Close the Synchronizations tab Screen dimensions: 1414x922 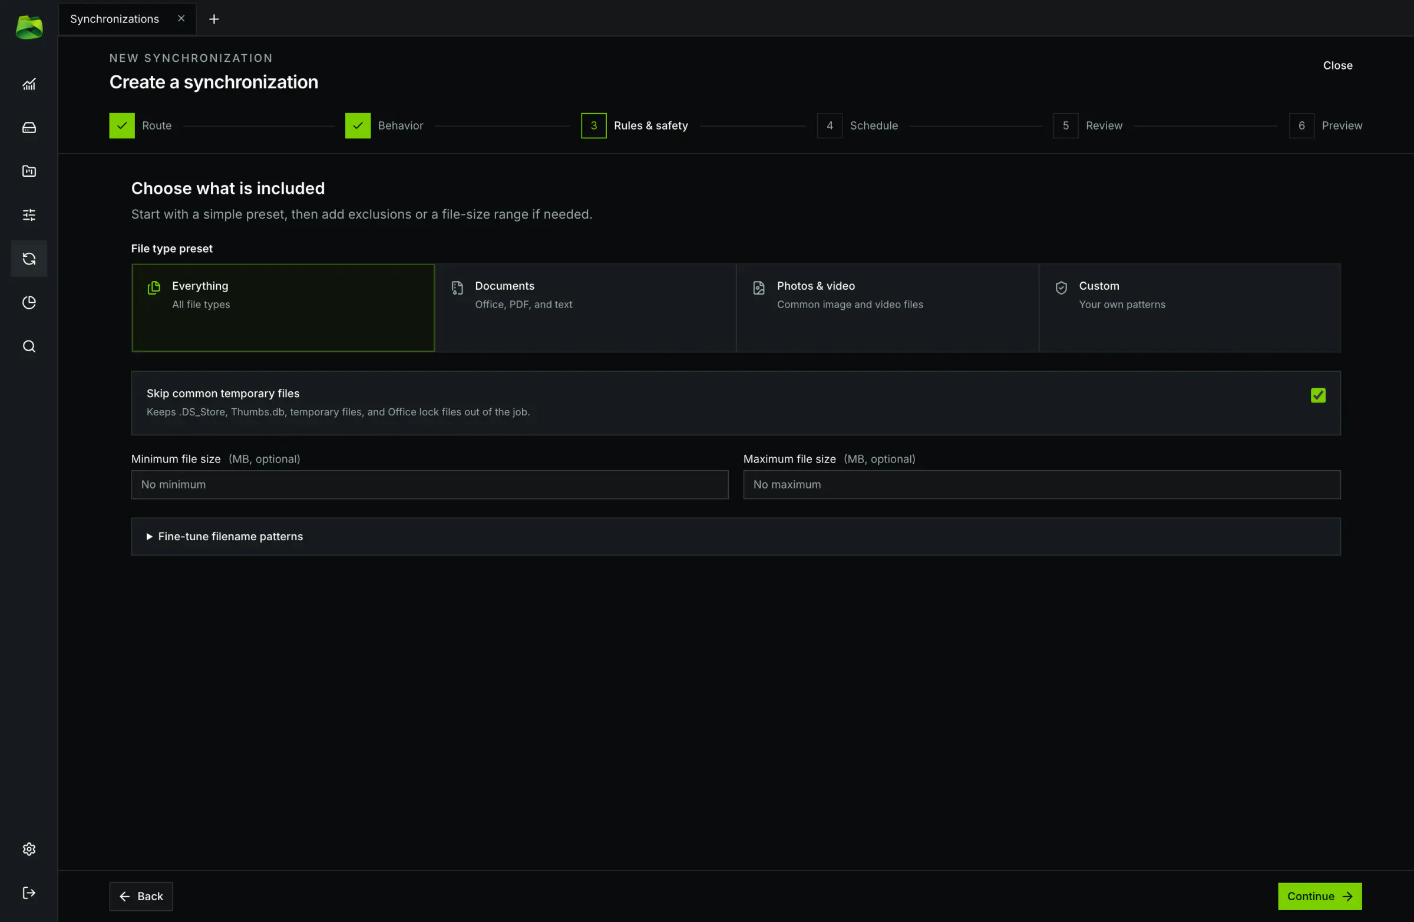click(181, 18)
